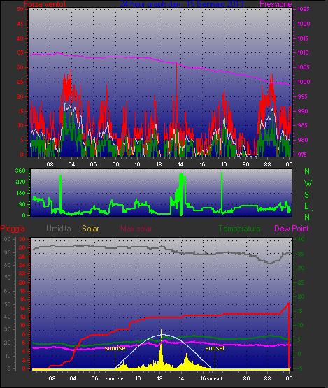Click the 'W' compass letter beside direction chart

pos(308,183)
